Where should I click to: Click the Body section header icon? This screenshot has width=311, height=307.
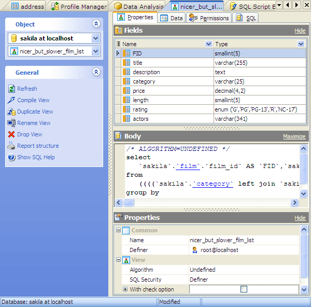pos(118,136)
